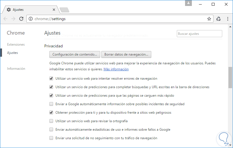Click the Privacidad section heading
233x148 pixels.
(53, 46)
